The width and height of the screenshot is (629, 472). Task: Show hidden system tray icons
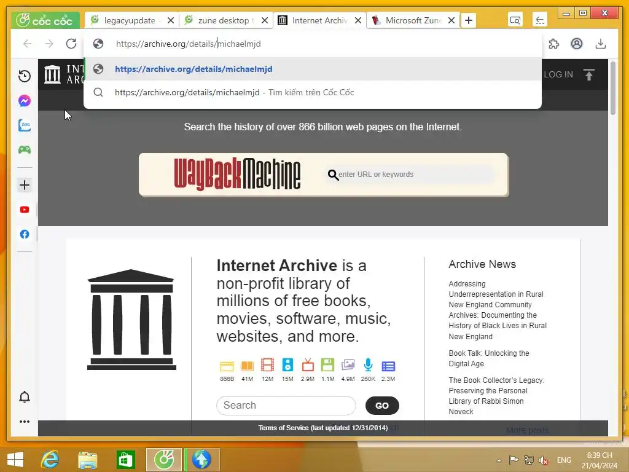(x=499, y=460)
